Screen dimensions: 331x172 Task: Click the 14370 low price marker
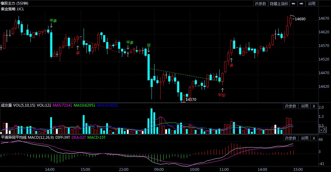[191, 100]
